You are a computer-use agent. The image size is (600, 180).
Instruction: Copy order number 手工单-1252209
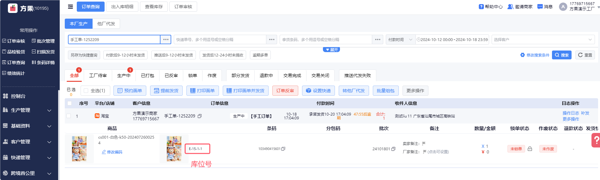[x=200, y=116]
